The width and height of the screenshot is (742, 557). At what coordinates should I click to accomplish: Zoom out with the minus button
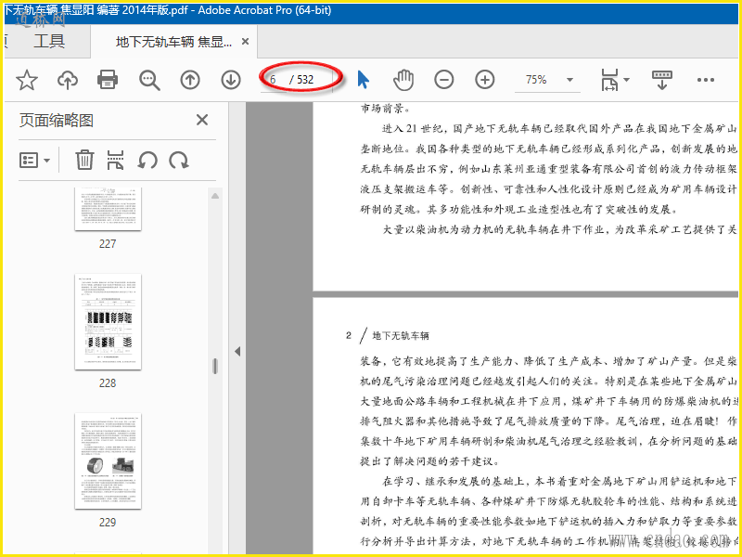coord(444,80)
